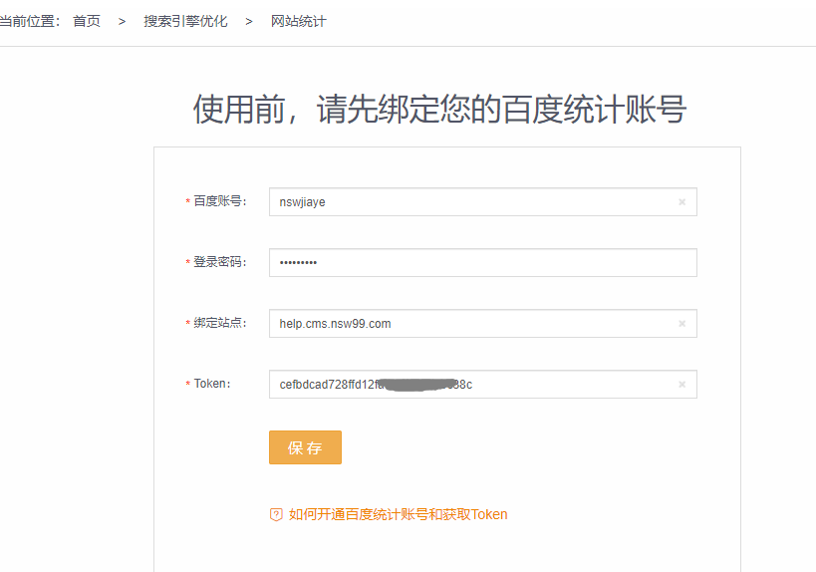Open 搜索引擎优化 breadcrumb link
Viewport: 816px width, 572px height.
[x=185, y=21]
